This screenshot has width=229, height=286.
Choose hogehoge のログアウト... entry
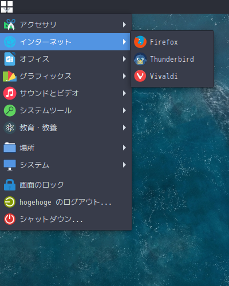tap(66, 202)
